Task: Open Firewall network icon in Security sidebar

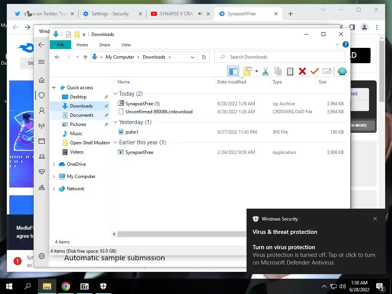Action: pos(41,126)
